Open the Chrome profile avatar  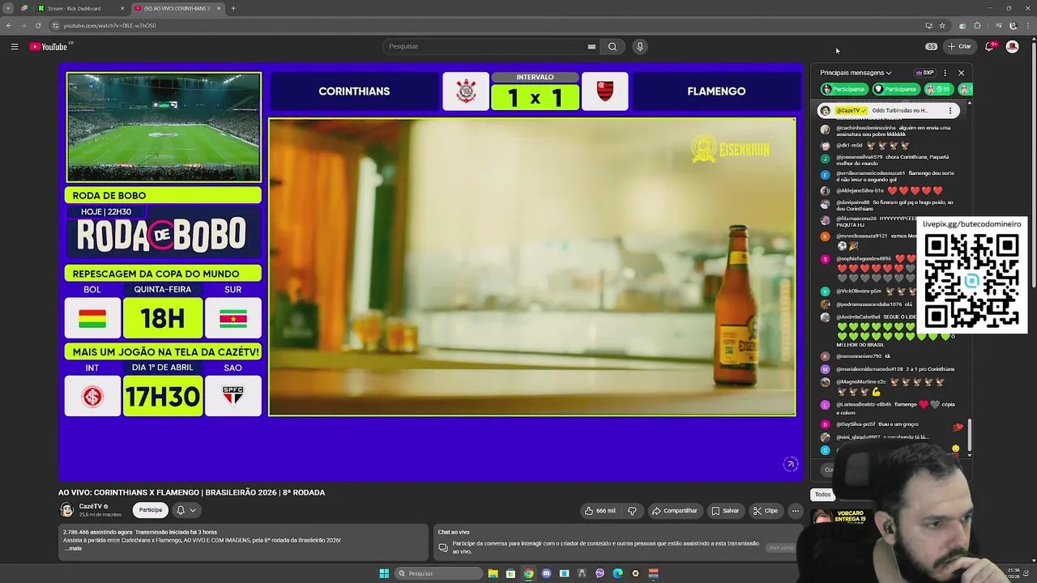click(1013, 25)
